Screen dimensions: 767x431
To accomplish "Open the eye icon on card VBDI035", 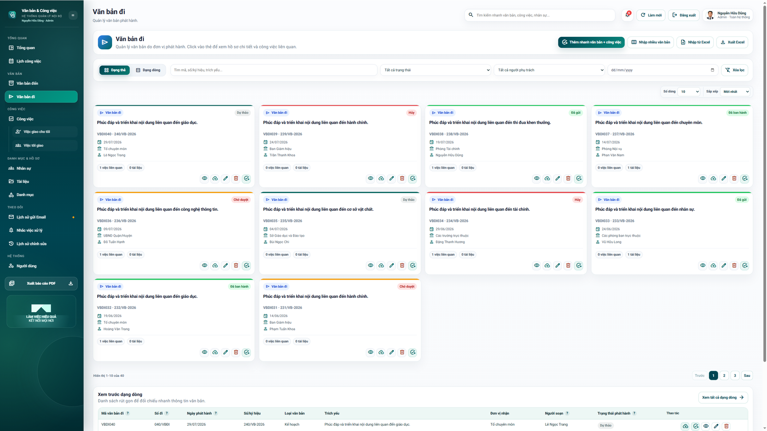I will coord(371,265).
